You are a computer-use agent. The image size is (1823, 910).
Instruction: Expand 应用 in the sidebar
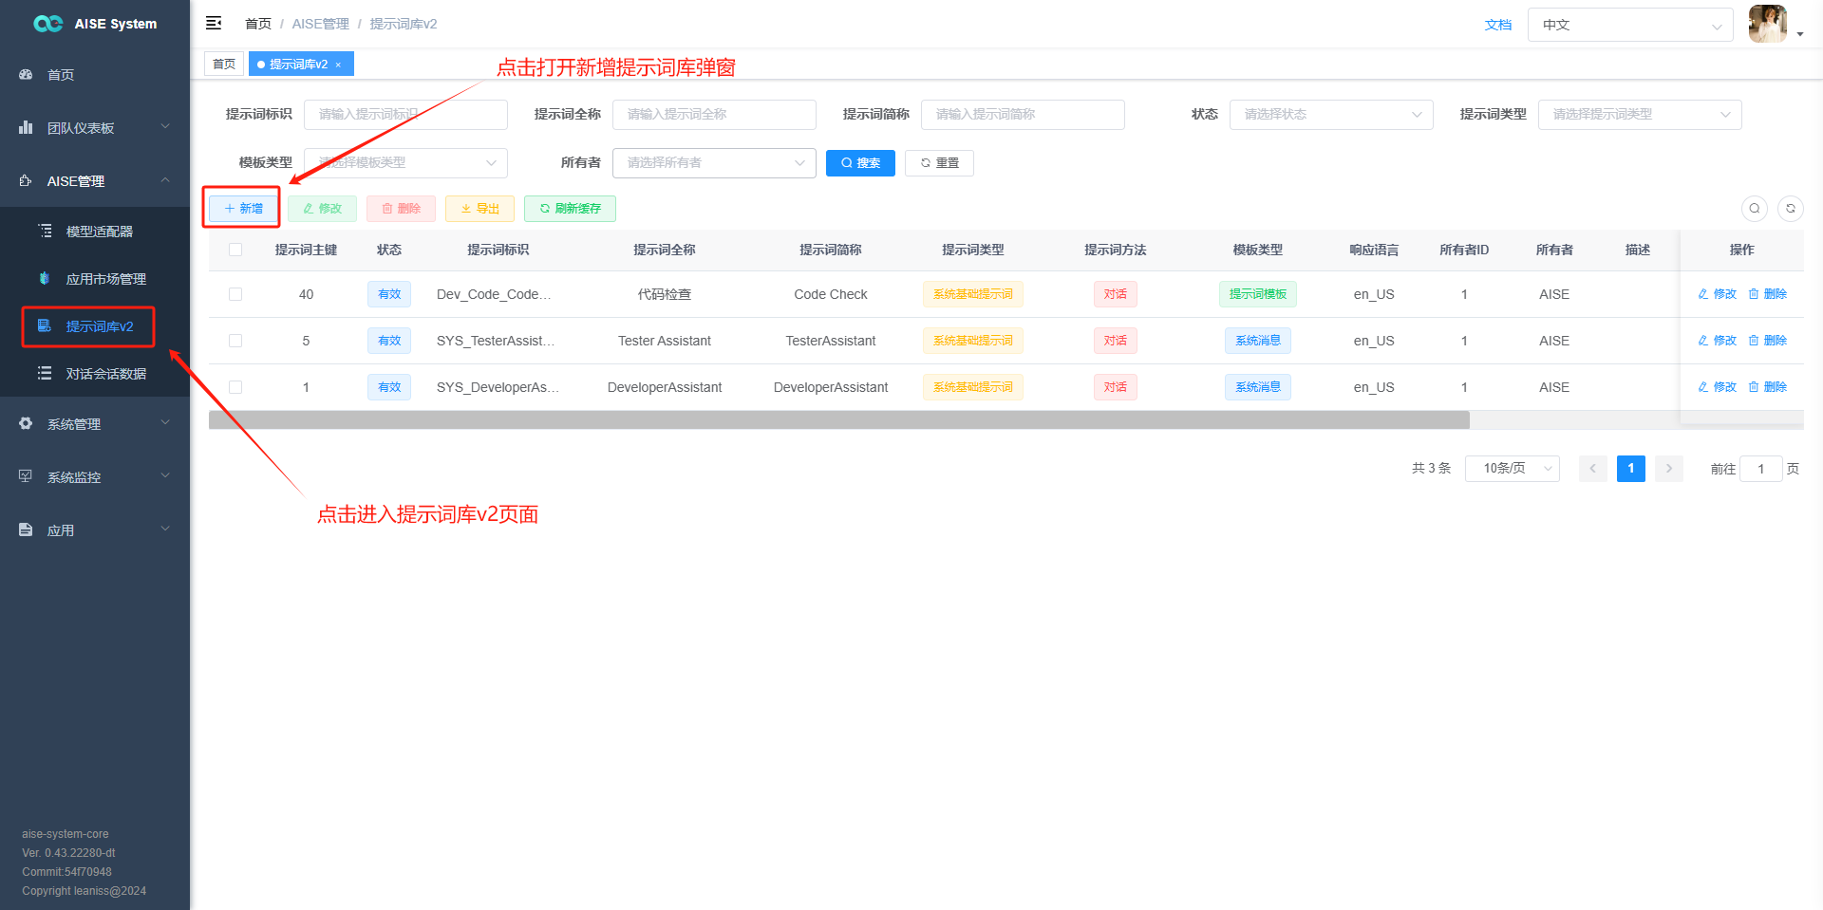95,530
